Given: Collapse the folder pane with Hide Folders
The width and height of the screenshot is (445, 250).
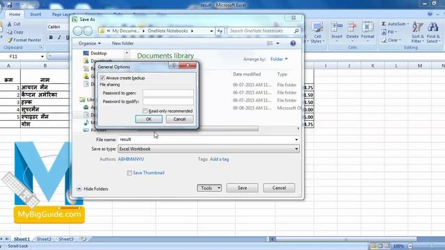Looking at the screenshot, I should 92,189.
